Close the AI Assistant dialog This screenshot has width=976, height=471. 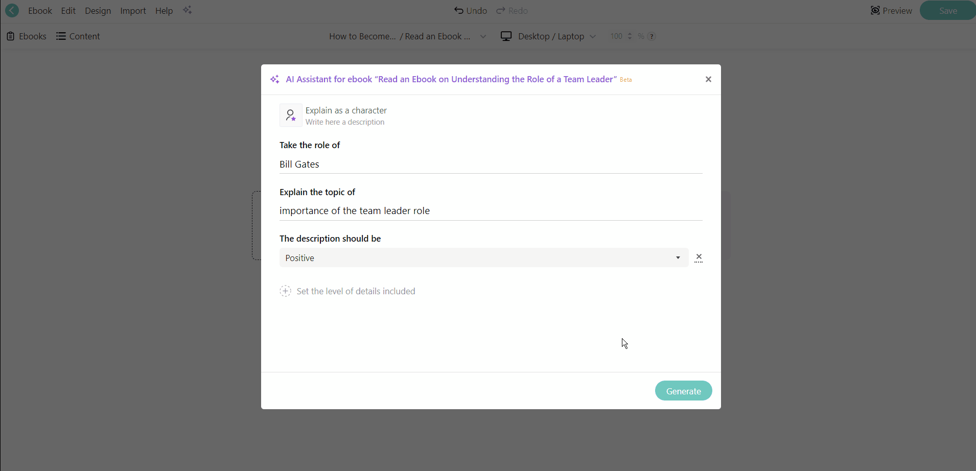(x=708, y=79)
